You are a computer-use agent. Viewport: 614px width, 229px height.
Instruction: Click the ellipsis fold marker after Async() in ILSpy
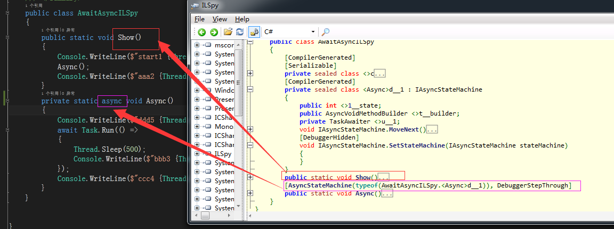pos(387,194)
